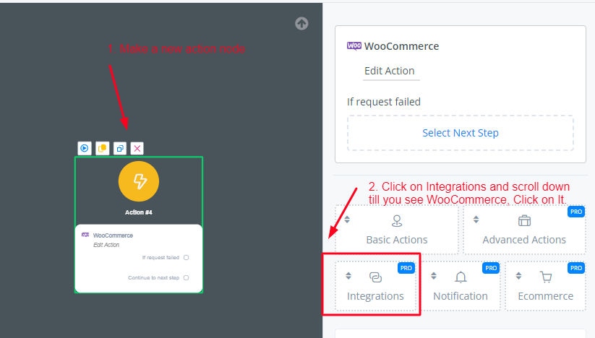Viewport: 595px width, 338px height.
Task: Click the Notification bell icon
Action: pos(461,277)
